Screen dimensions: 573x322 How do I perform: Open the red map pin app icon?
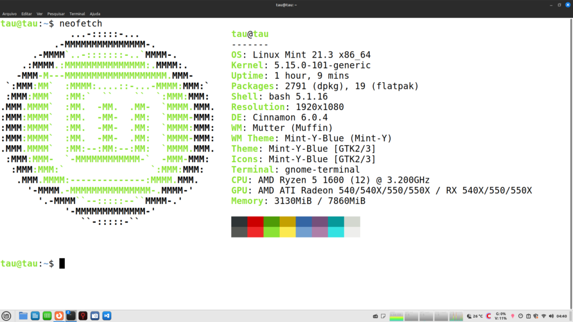(x=83, y=316)
